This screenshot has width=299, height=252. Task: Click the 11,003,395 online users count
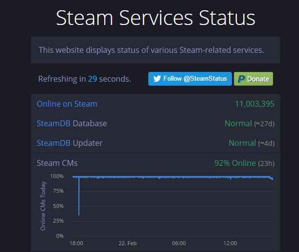pyautogui.click(x=254, y=104)
